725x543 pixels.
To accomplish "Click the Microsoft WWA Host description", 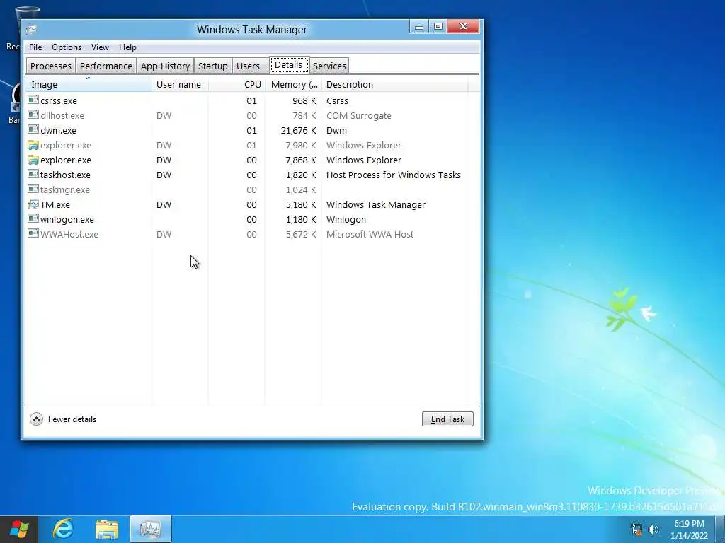I will tap(370, 234).
